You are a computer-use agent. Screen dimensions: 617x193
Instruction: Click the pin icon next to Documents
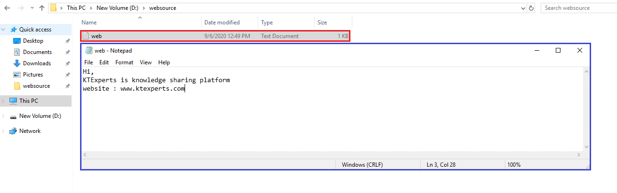(68, 52)
